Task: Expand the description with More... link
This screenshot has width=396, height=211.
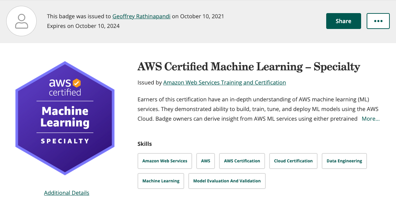Action: pos(370,119)
